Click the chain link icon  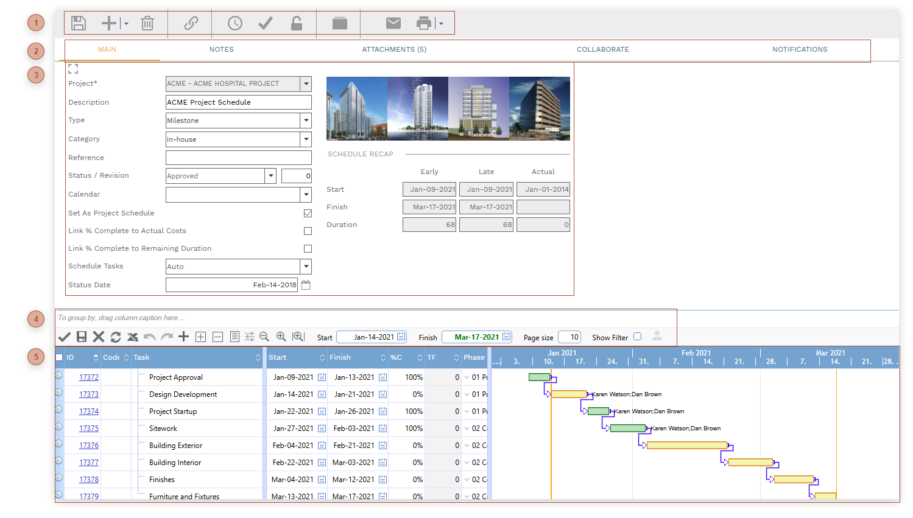click(x=191, y=23)
